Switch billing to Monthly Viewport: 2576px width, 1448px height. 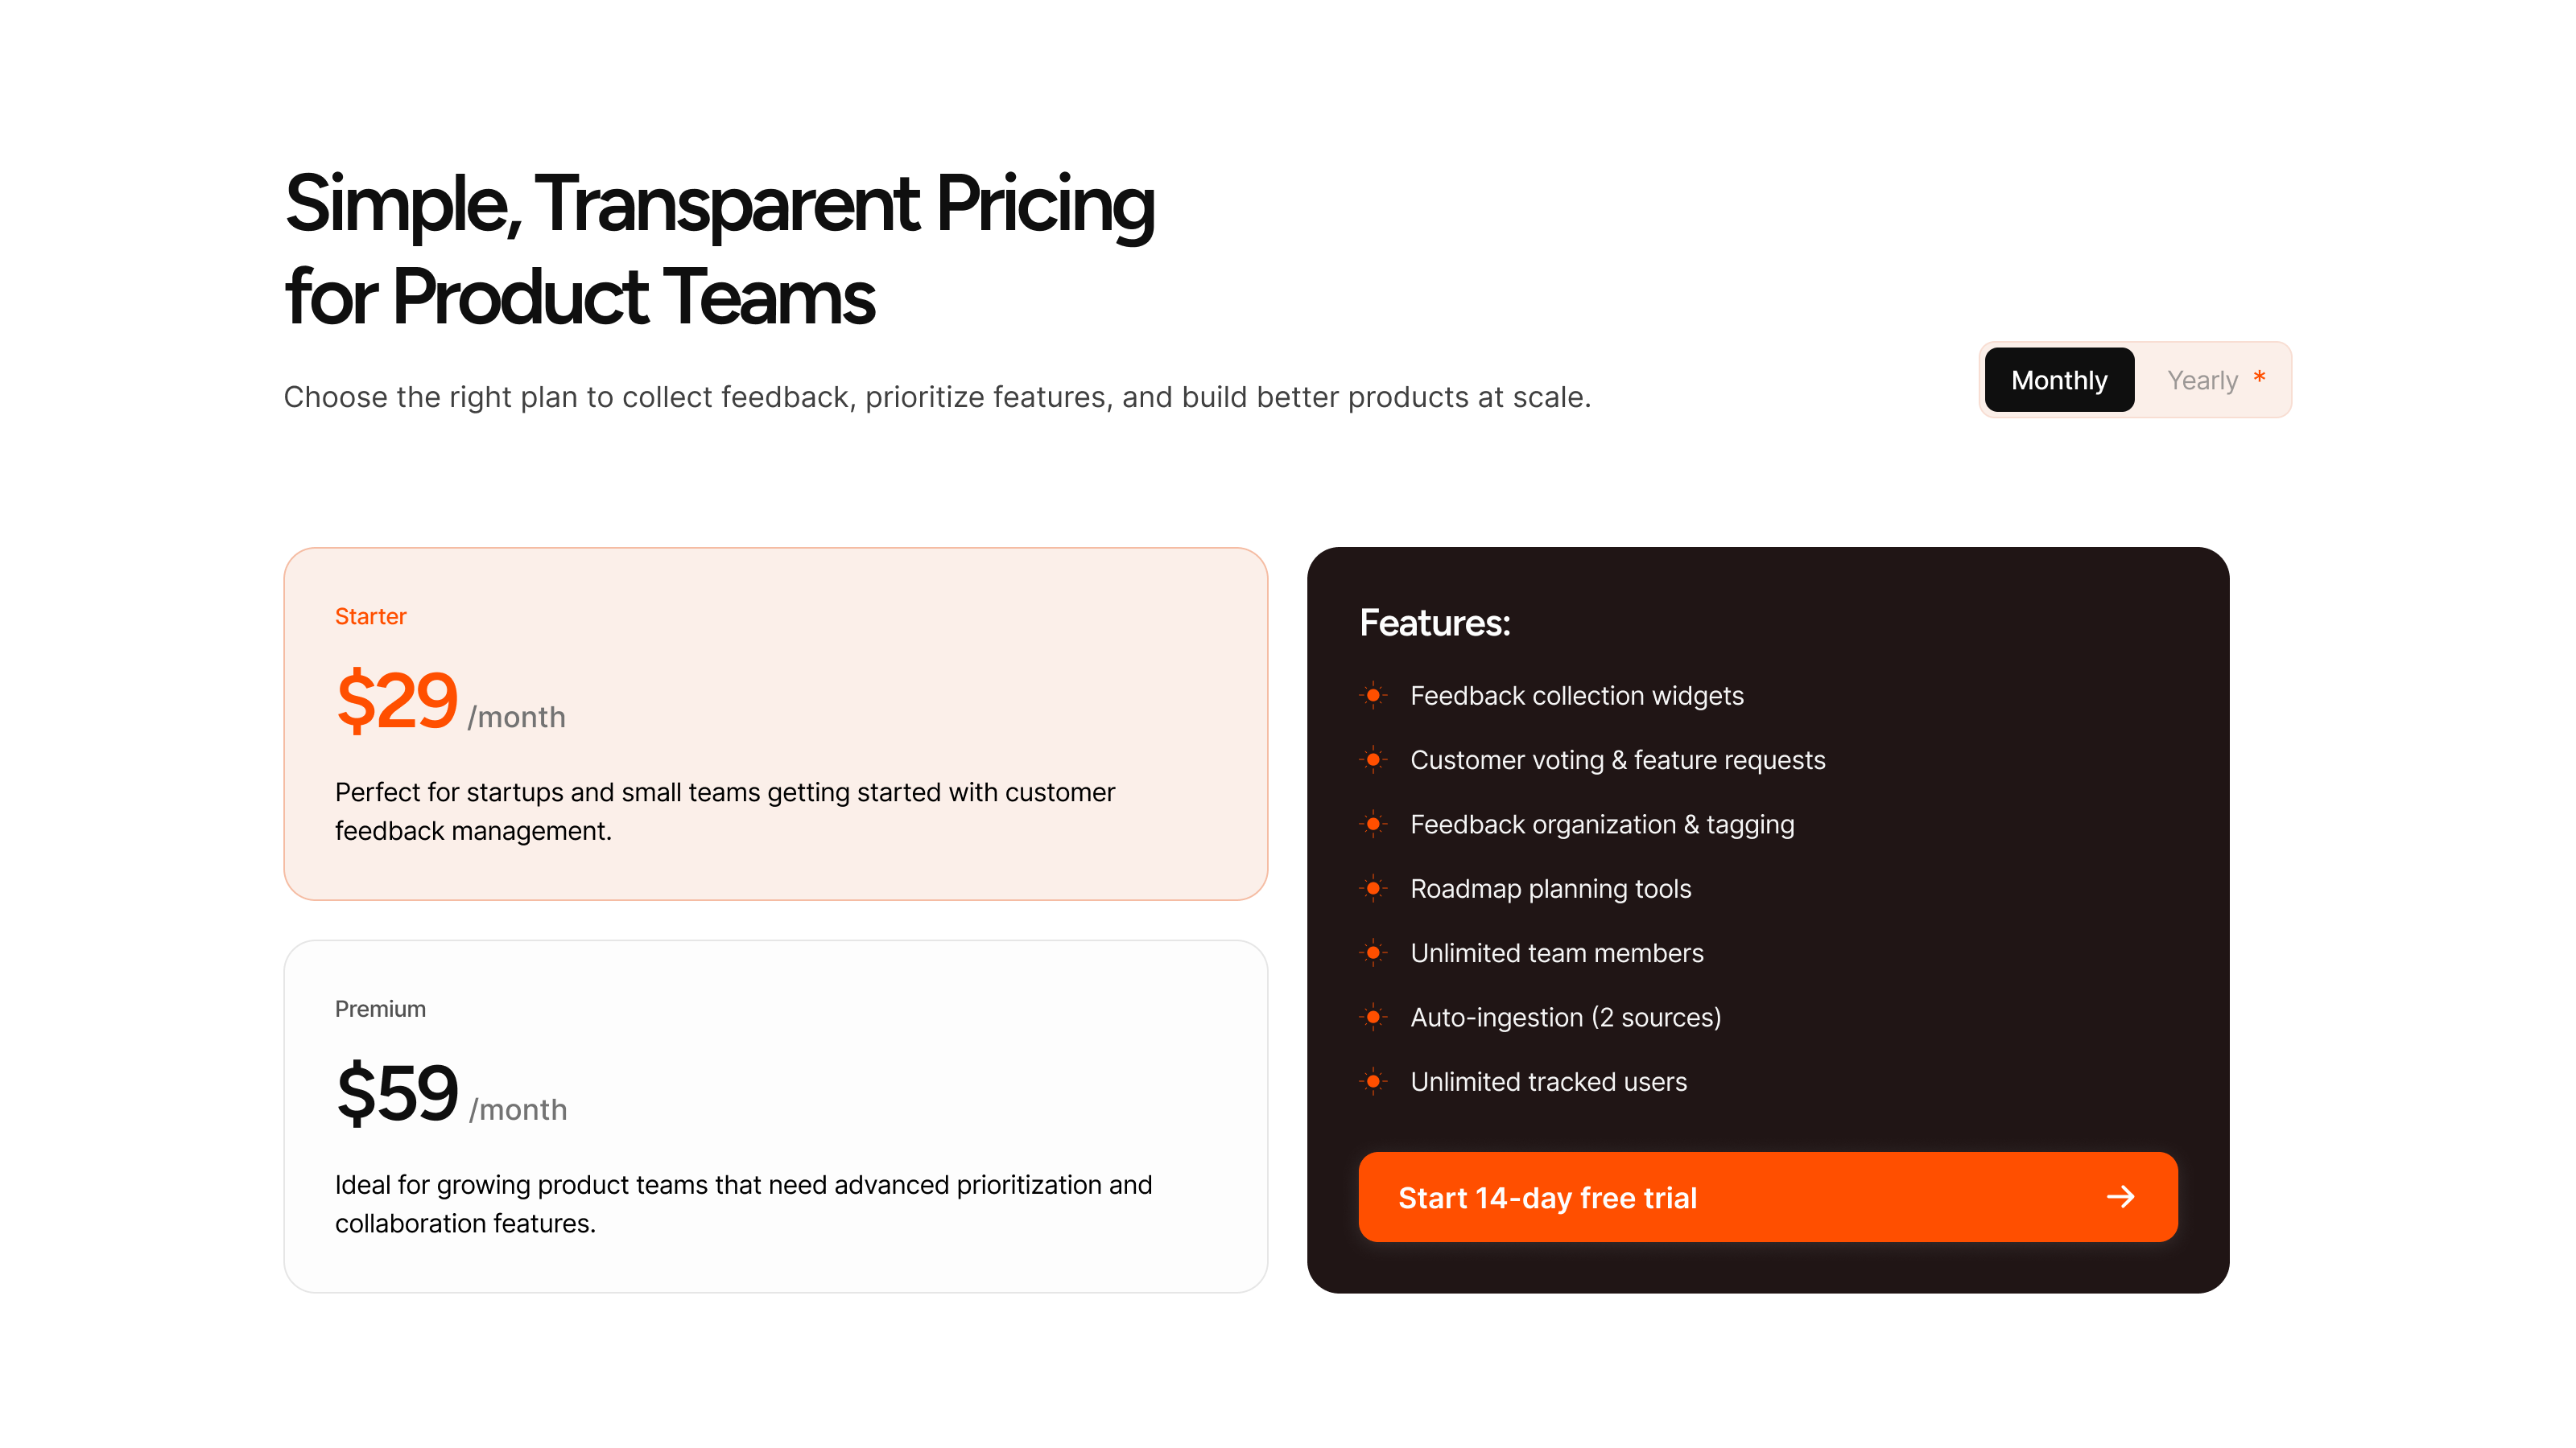tap(2058, 381)
